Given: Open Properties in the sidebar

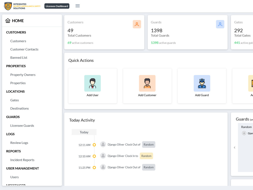Looking at the screenshot, I should (x=18, y=83).
